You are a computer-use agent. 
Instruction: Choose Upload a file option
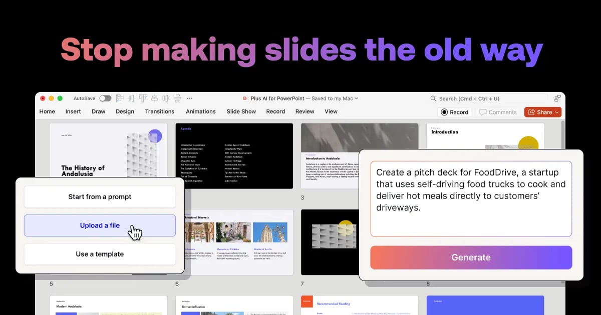point(100,225)
